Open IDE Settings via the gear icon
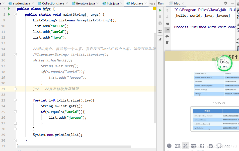This screenshot has width=239, height=151. (226, 3)
